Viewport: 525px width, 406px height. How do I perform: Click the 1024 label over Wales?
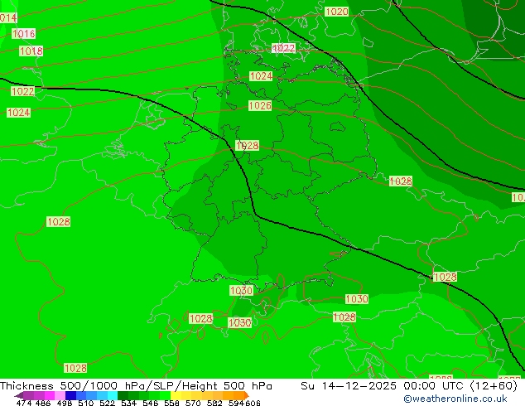pos(18,113)
